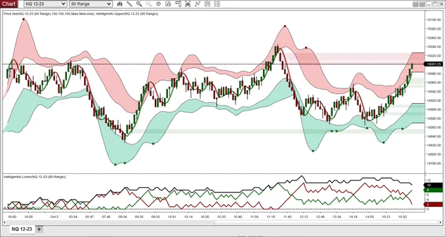The width and height of the screenshot is (446, 237).
Task: Click the Chart title label
Action: coord(9,4)
